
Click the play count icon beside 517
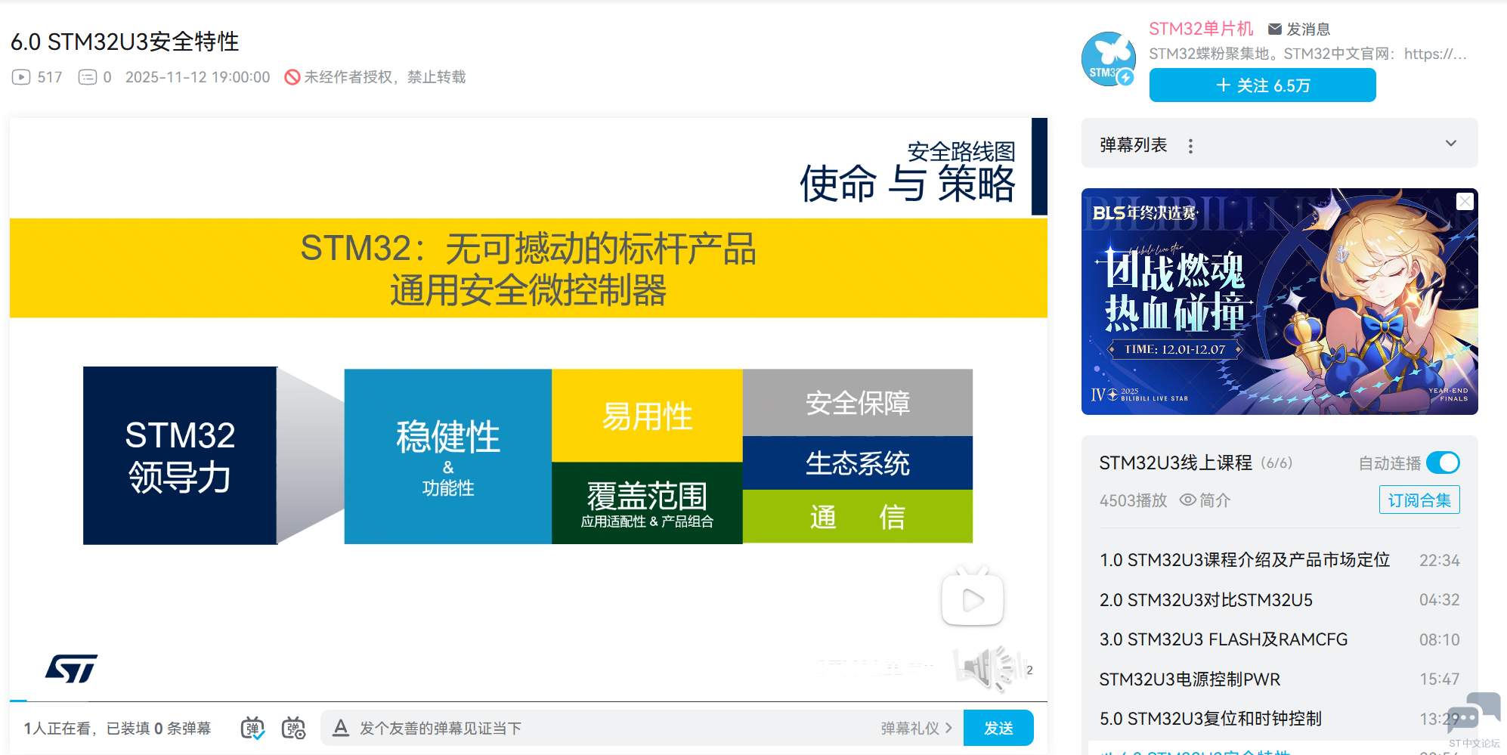click(x=21, y=77)
